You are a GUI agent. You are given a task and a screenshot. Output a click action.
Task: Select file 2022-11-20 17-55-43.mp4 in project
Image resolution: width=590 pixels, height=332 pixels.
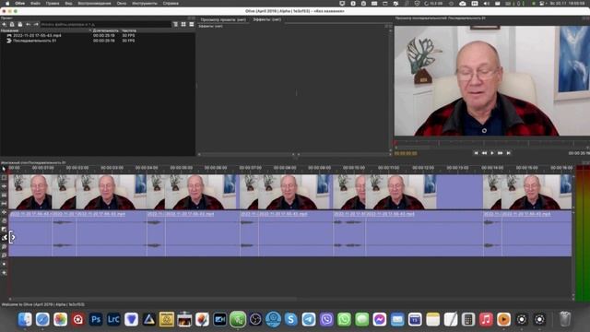[x=37, y=35]
